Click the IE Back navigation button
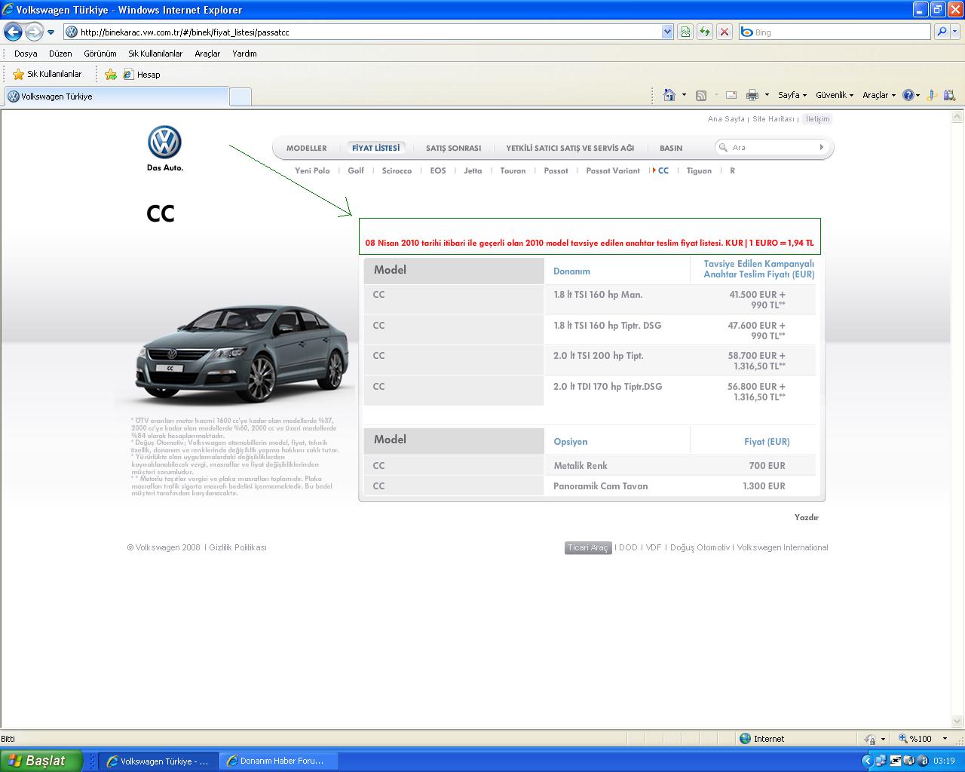This screenshot has width=965, height=772. pyautogui.click(x=13, y=32)
